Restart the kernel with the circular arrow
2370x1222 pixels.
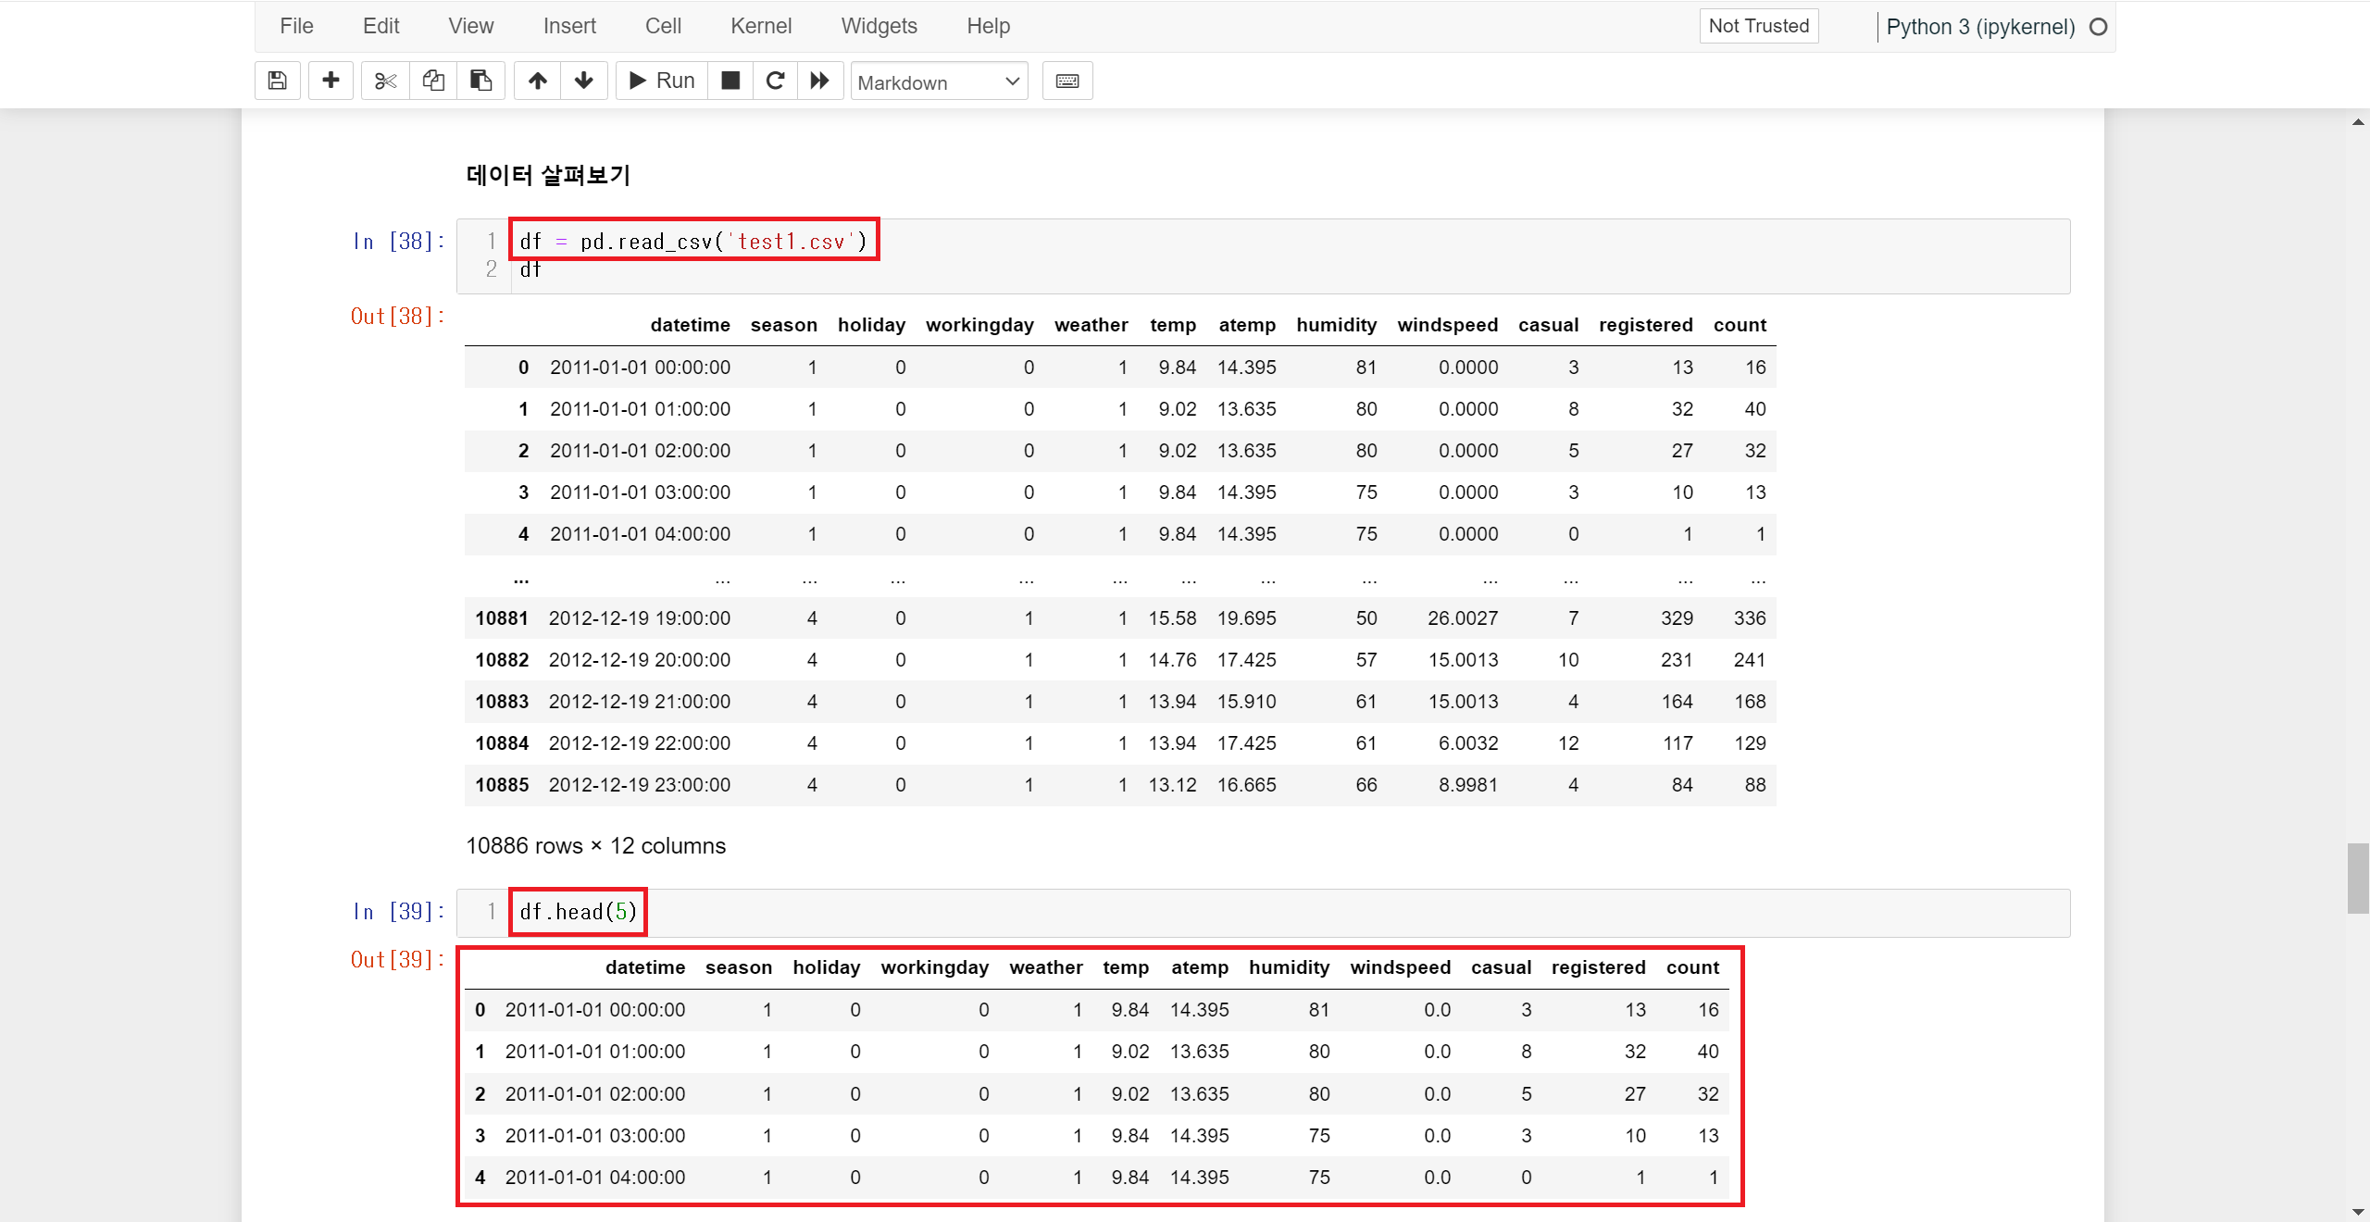pyautogui.click(x=775, y=81)
